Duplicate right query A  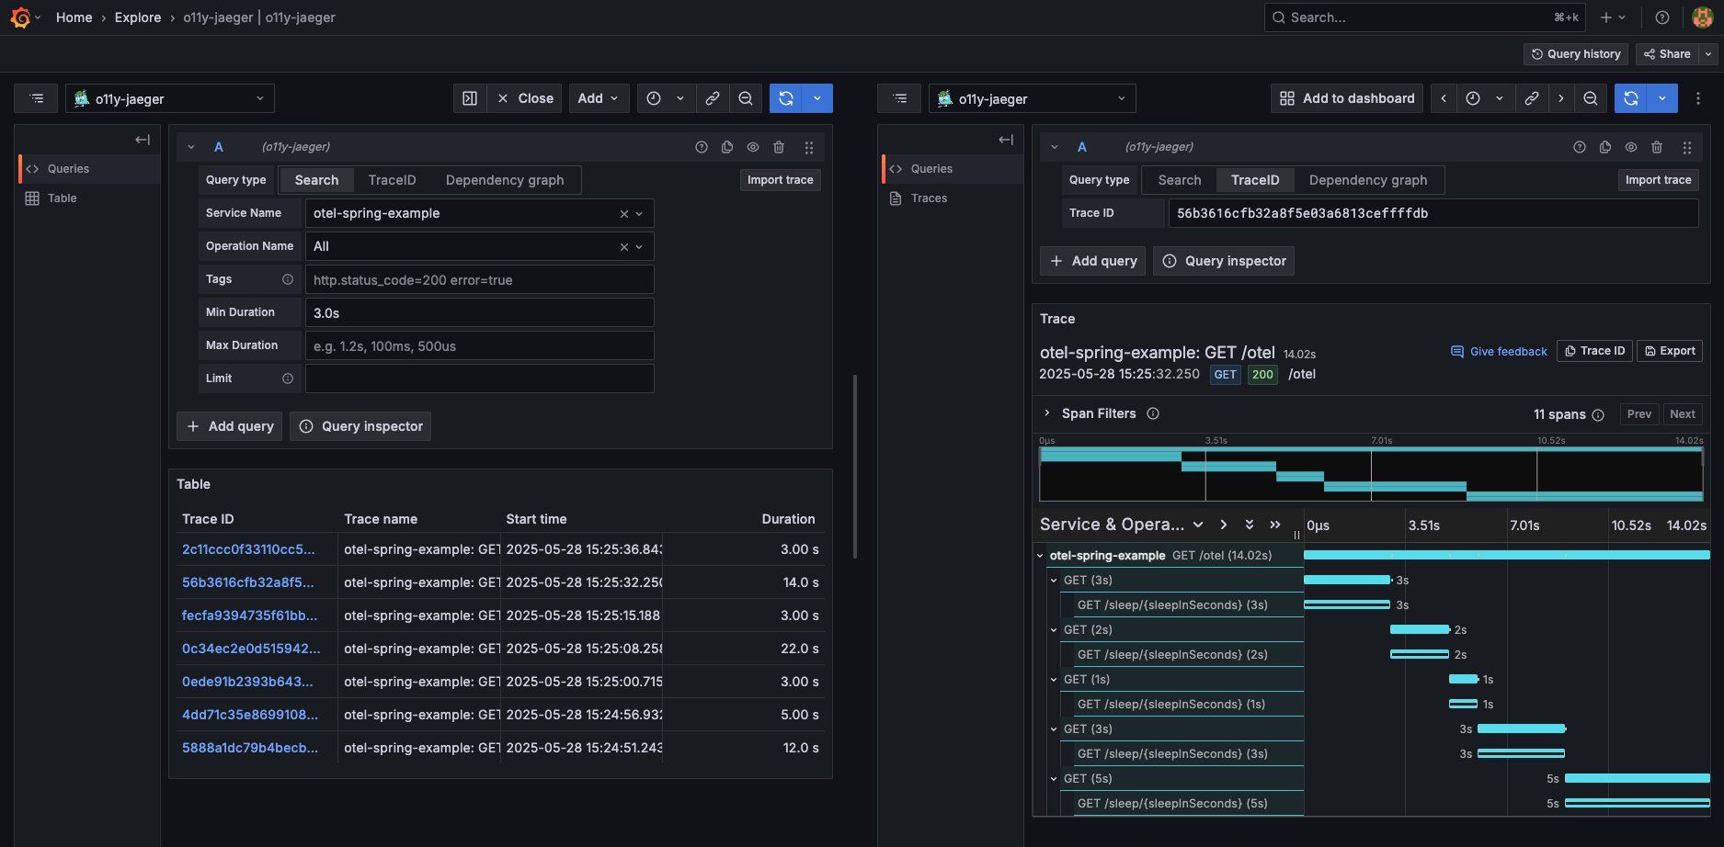(x=1605, y=147)
